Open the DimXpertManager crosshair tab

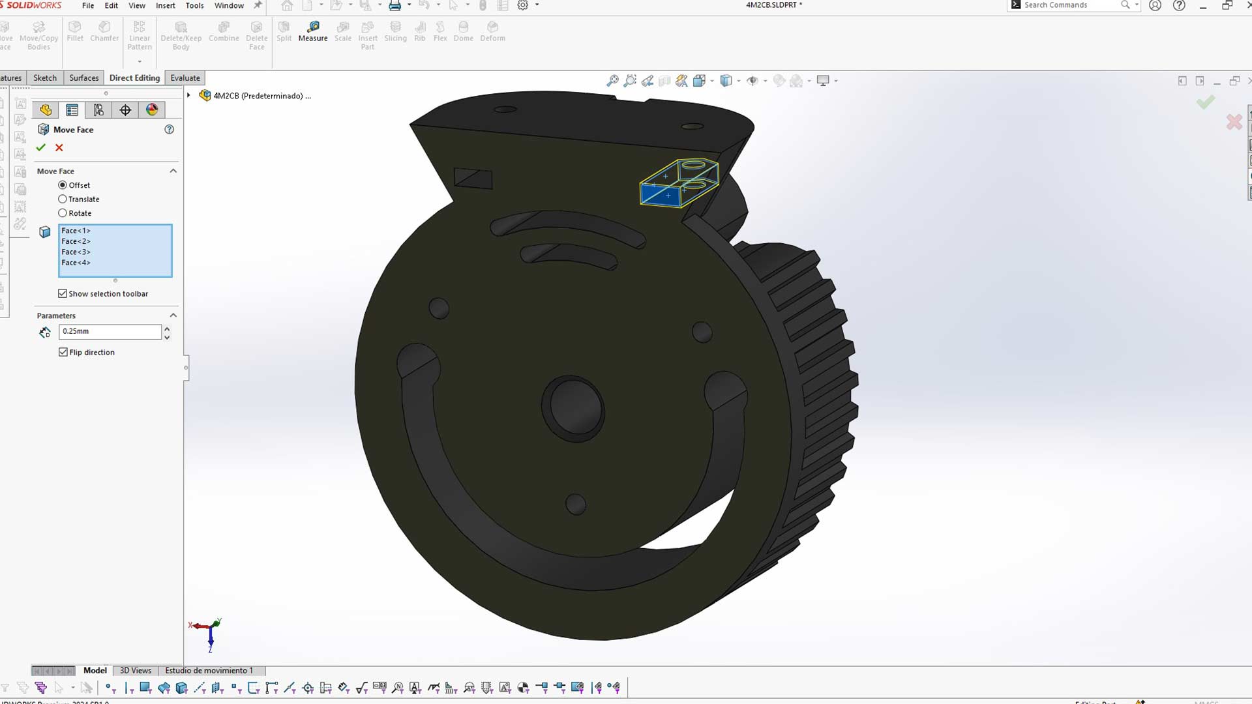pos(125,110)
